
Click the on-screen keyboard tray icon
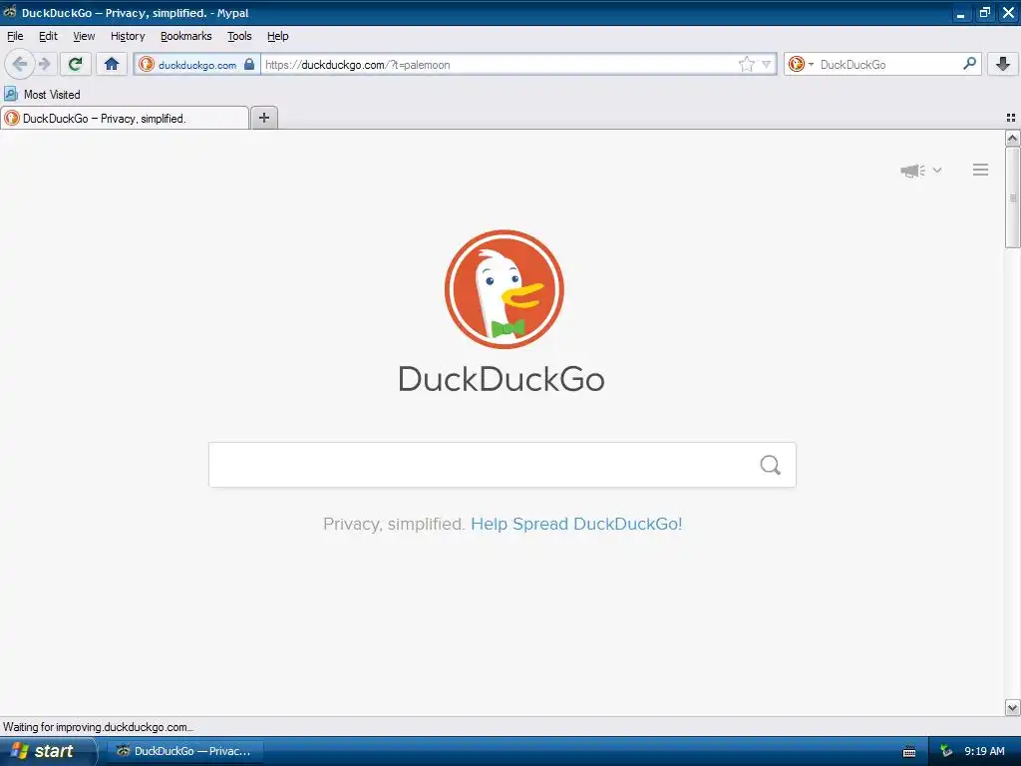[x=909, y=752]
